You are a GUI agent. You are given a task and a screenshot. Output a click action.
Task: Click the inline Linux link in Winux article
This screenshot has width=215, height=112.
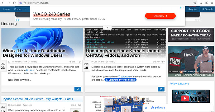31,70
